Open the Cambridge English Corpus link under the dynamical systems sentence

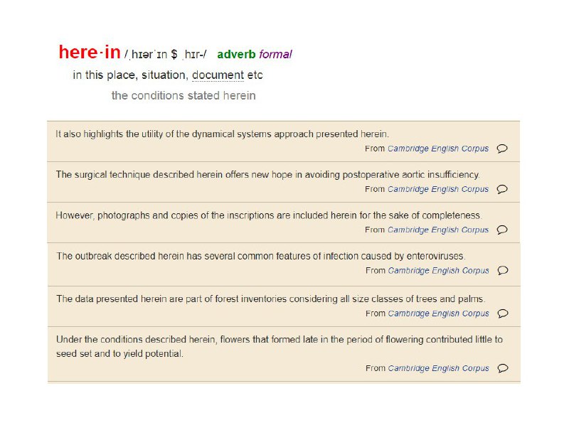pyautogui.click(x=438, y=149)
